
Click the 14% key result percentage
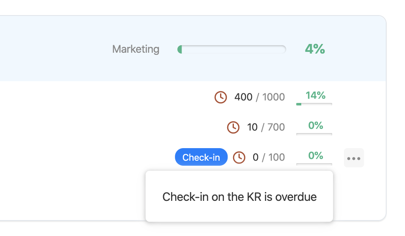click(x=315, y=95)
